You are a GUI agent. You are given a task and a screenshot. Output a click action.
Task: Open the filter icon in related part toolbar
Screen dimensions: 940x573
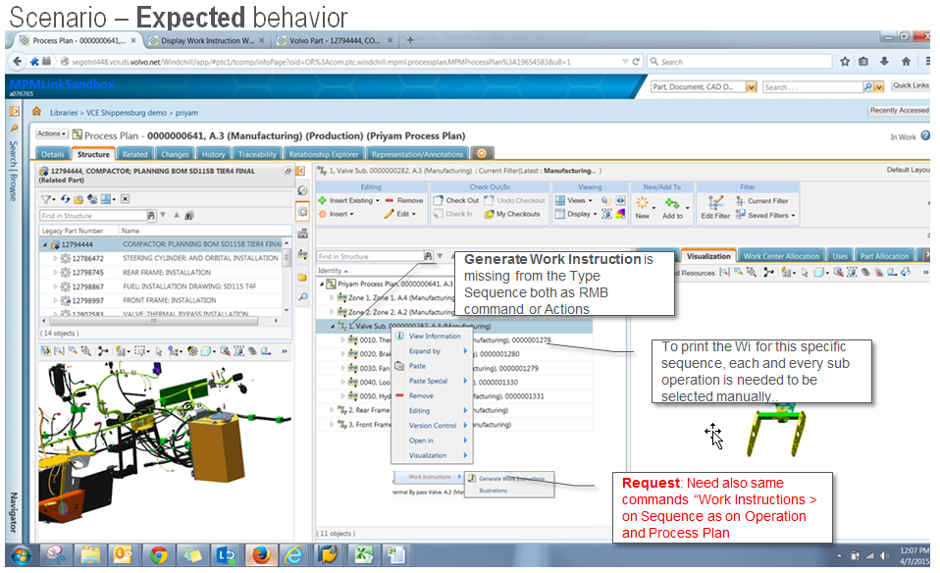coord(46,199)
